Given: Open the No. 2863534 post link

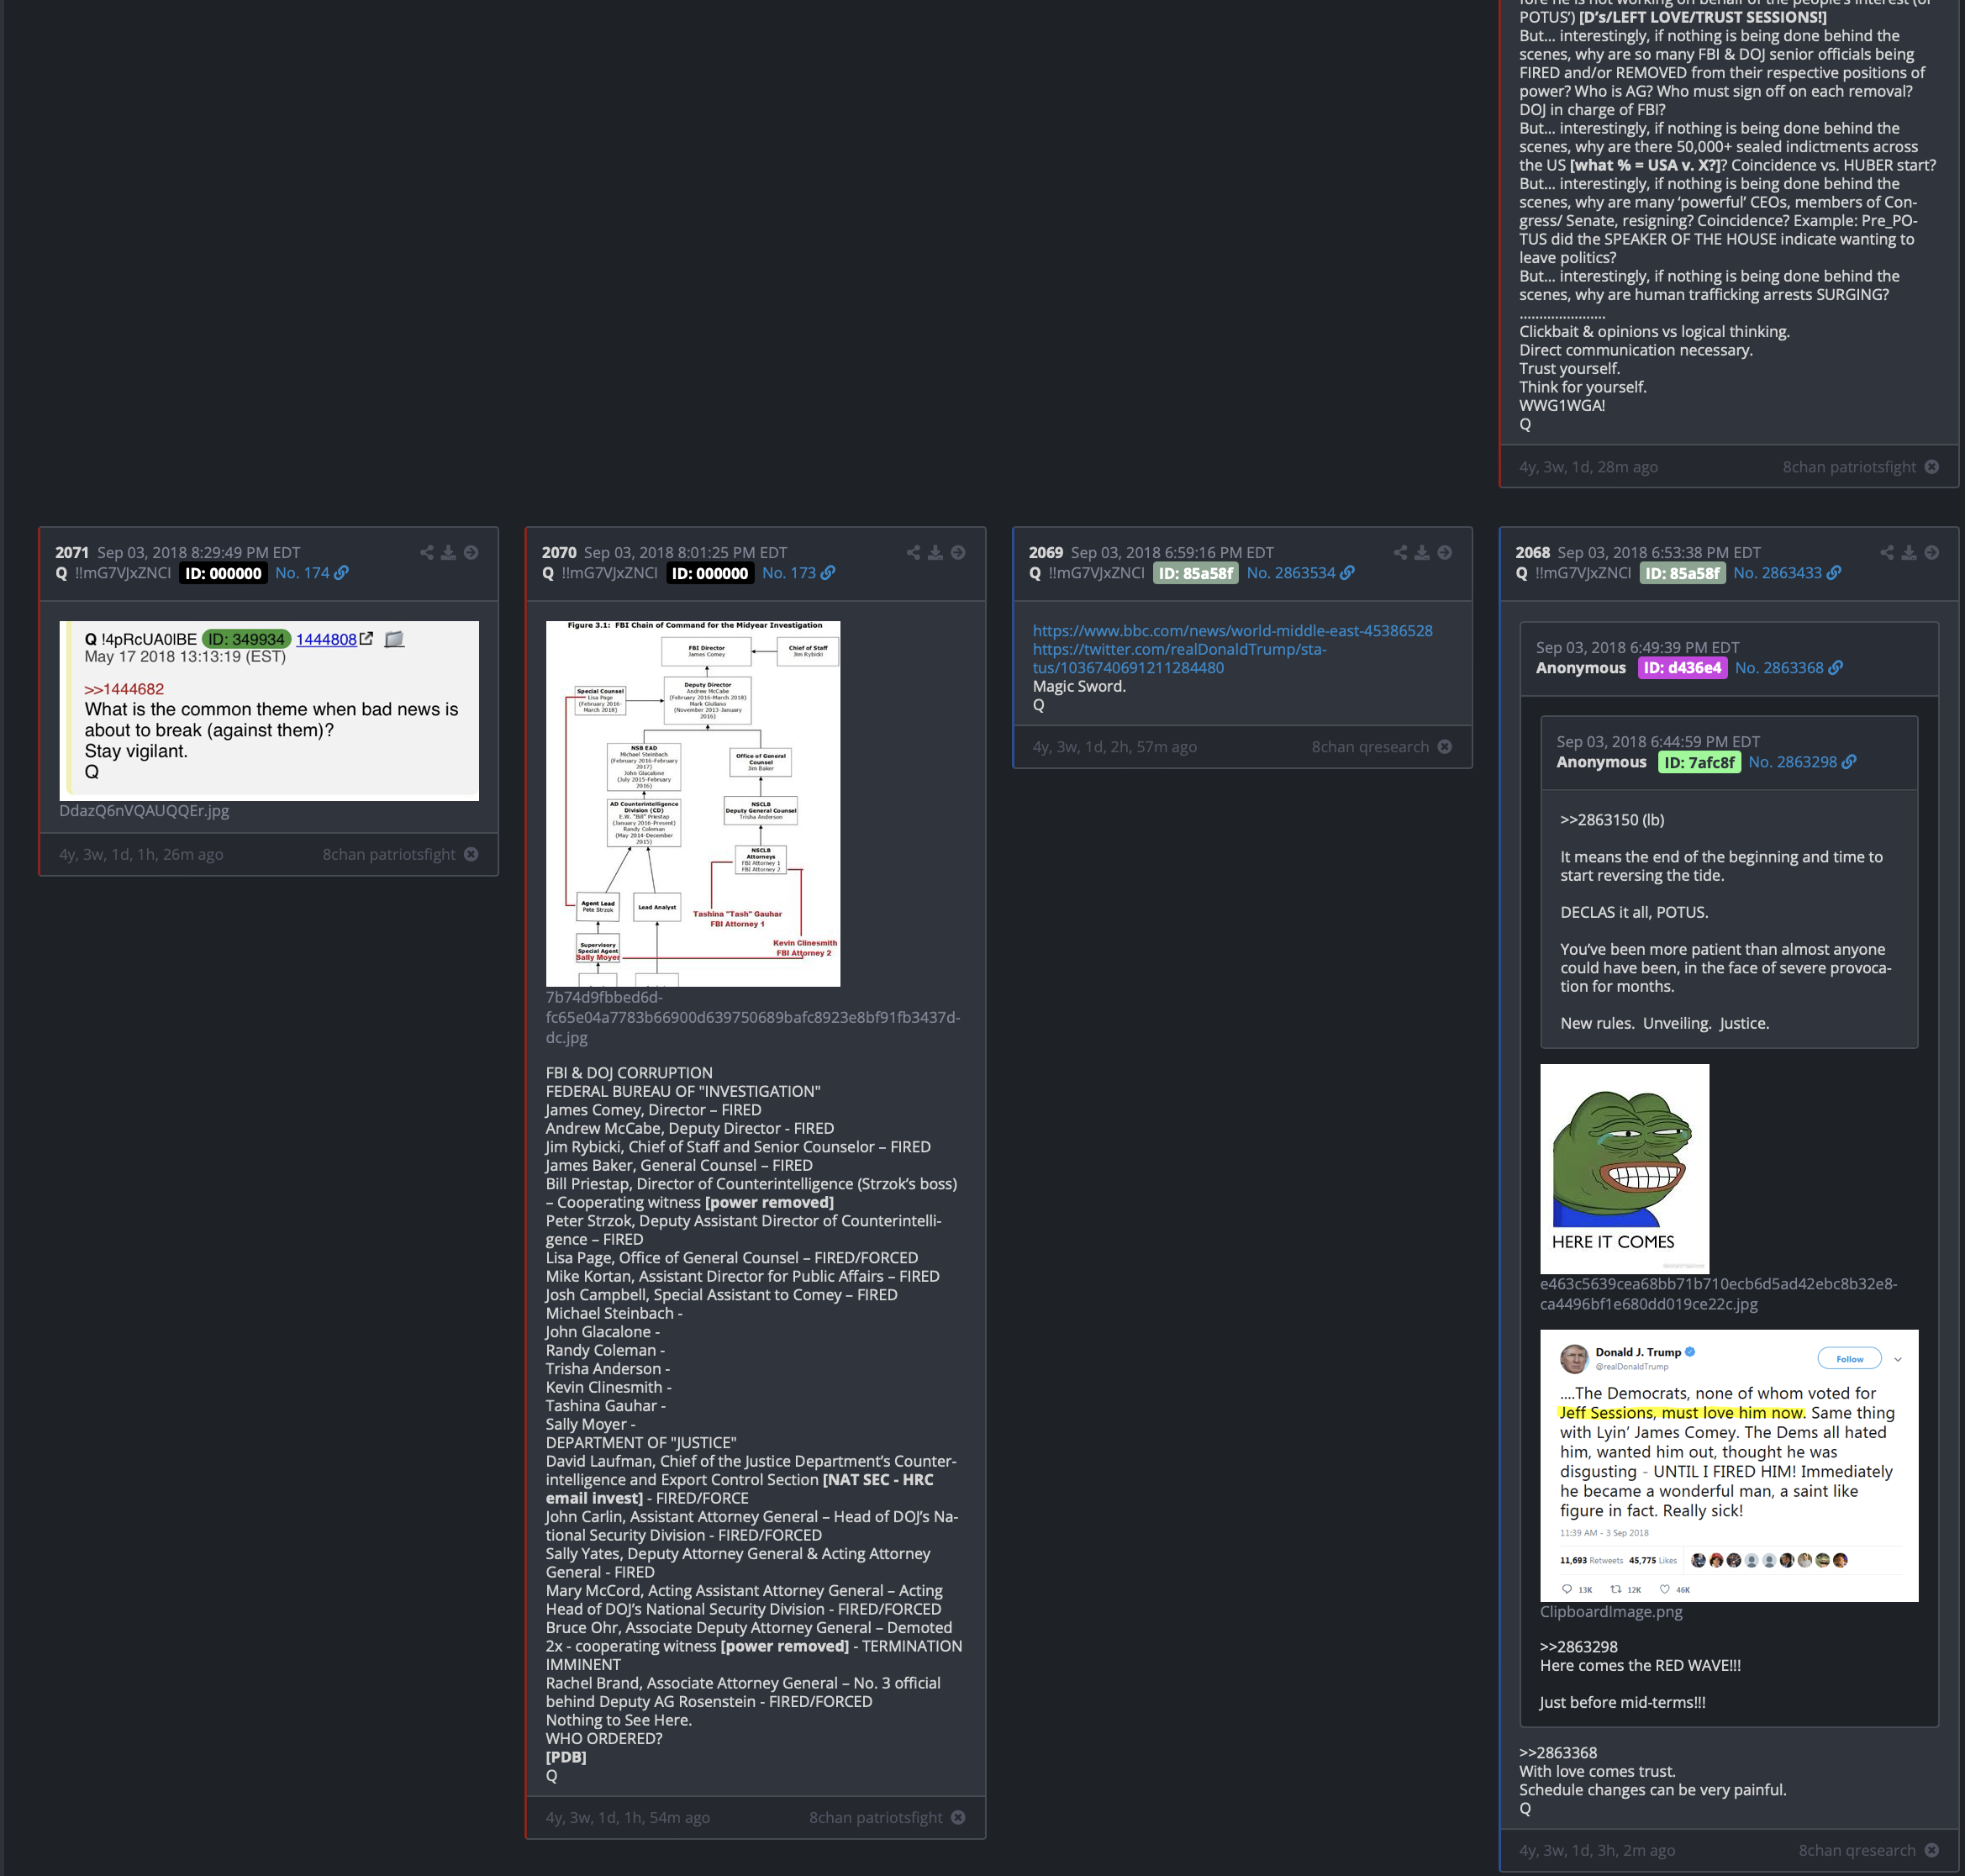Looking at the screenshot, I should point(1291,573).
